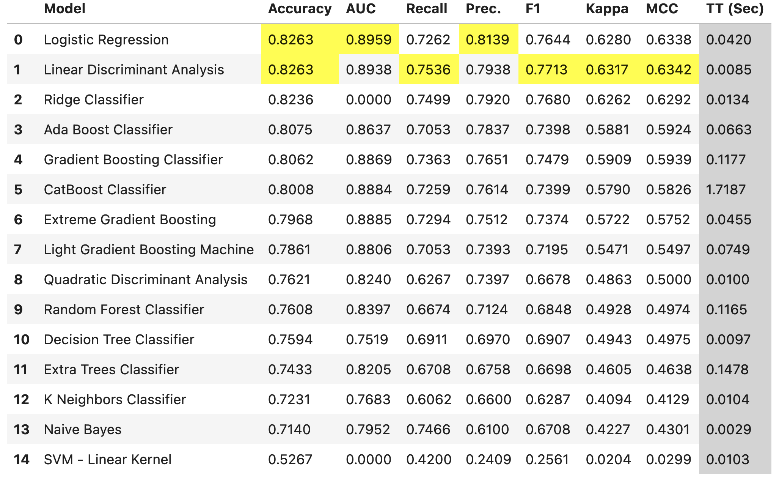The width and height of the screenshot is (779, 479).
Task: Select the Linear Discriminant Analysis row label
Action: pos(134,70)
